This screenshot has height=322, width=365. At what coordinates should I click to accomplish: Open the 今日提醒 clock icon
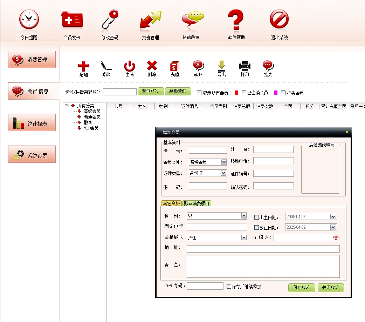pyautogui.click(x=29, y=20)
